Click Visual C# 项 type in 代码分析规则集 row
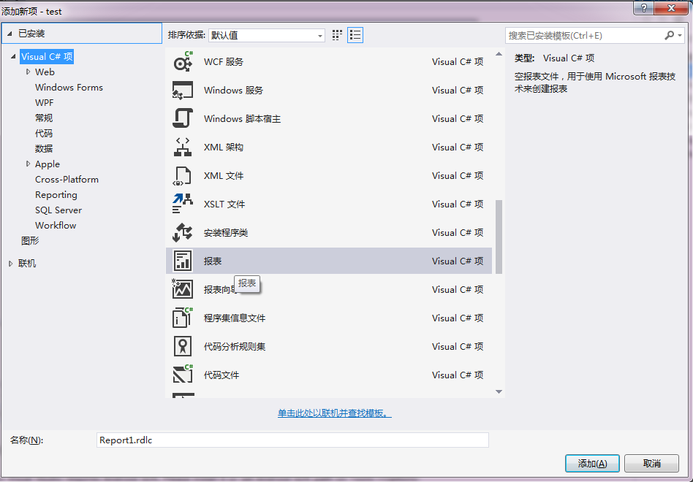 tap(458, 346)
